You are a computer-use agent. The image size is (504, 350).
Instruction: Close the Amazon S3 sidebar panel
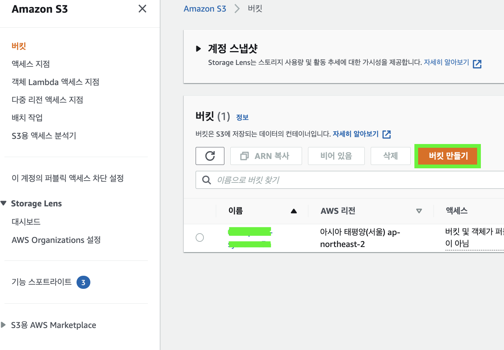(142, 9)
